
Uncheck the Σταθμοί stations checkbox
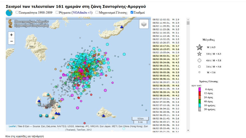tap(132, 12)
